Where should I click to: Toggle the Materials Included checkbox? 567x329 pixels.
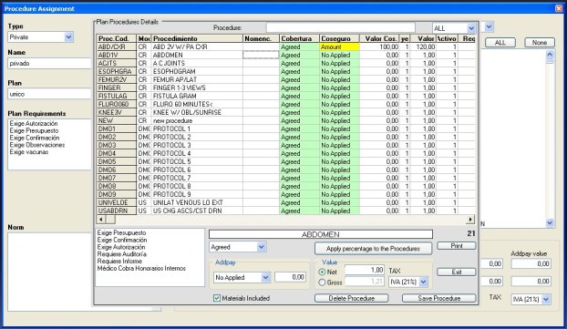pyautogui.click(x=217, y=298)
